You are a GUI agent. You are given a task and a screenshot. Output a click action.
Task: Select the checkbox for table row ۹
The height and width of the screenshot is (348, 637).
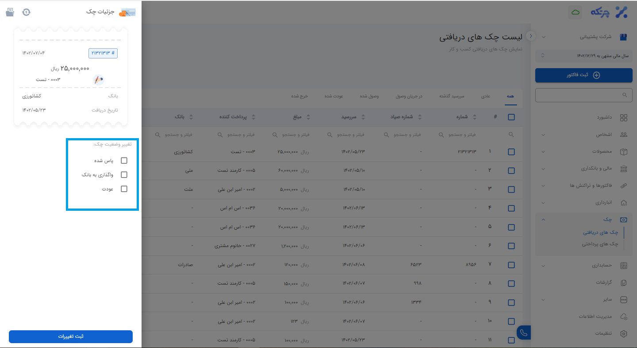(511, 303)
